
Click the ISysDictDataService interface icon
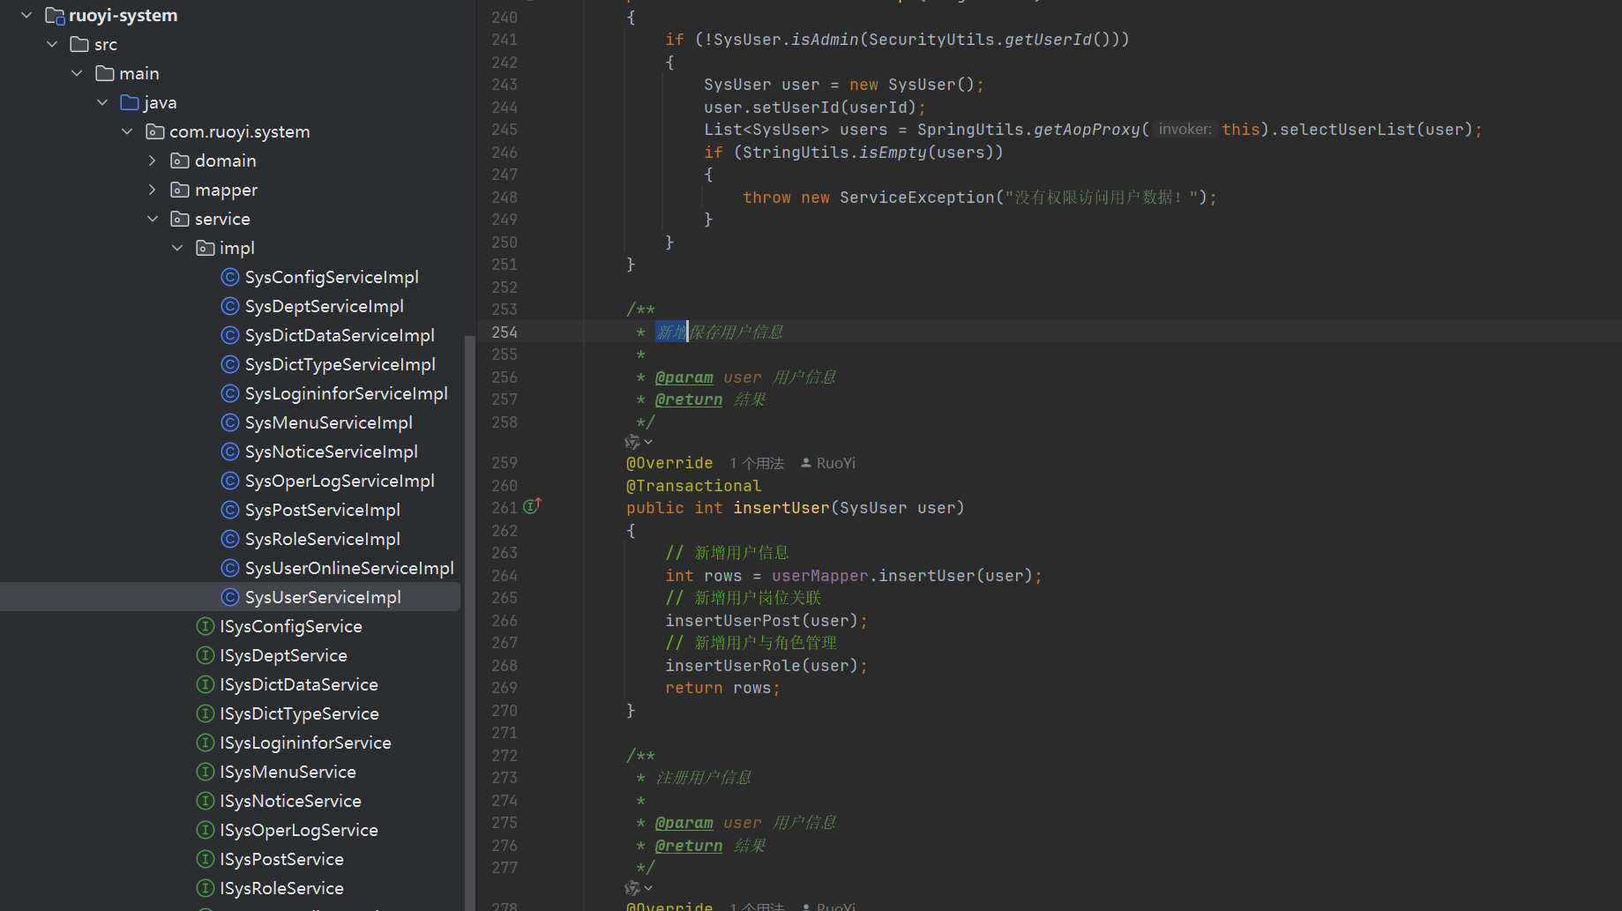(x=206, y=684)
